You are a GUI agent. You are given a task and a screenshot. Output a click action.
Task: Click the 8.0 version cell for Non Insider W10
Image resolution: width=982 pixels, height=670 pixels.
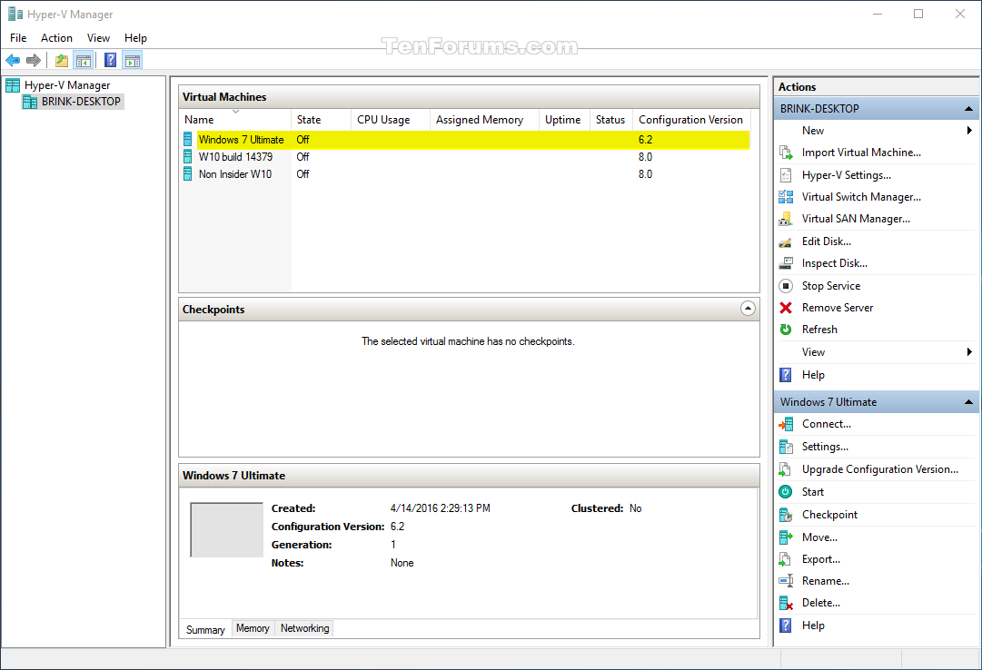645,174
